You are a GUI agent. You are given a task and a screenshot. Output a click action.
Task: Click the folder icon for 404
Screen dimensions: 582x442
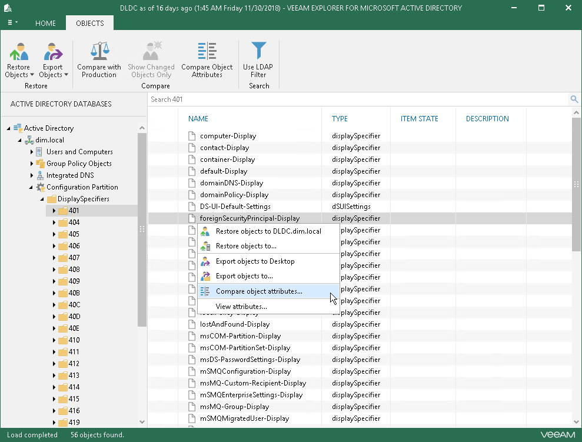coord(63,222)
